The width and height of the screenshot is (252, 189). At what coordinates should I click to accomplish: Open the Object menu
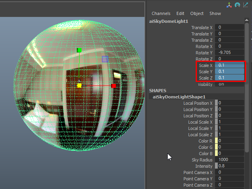(197, 13)
